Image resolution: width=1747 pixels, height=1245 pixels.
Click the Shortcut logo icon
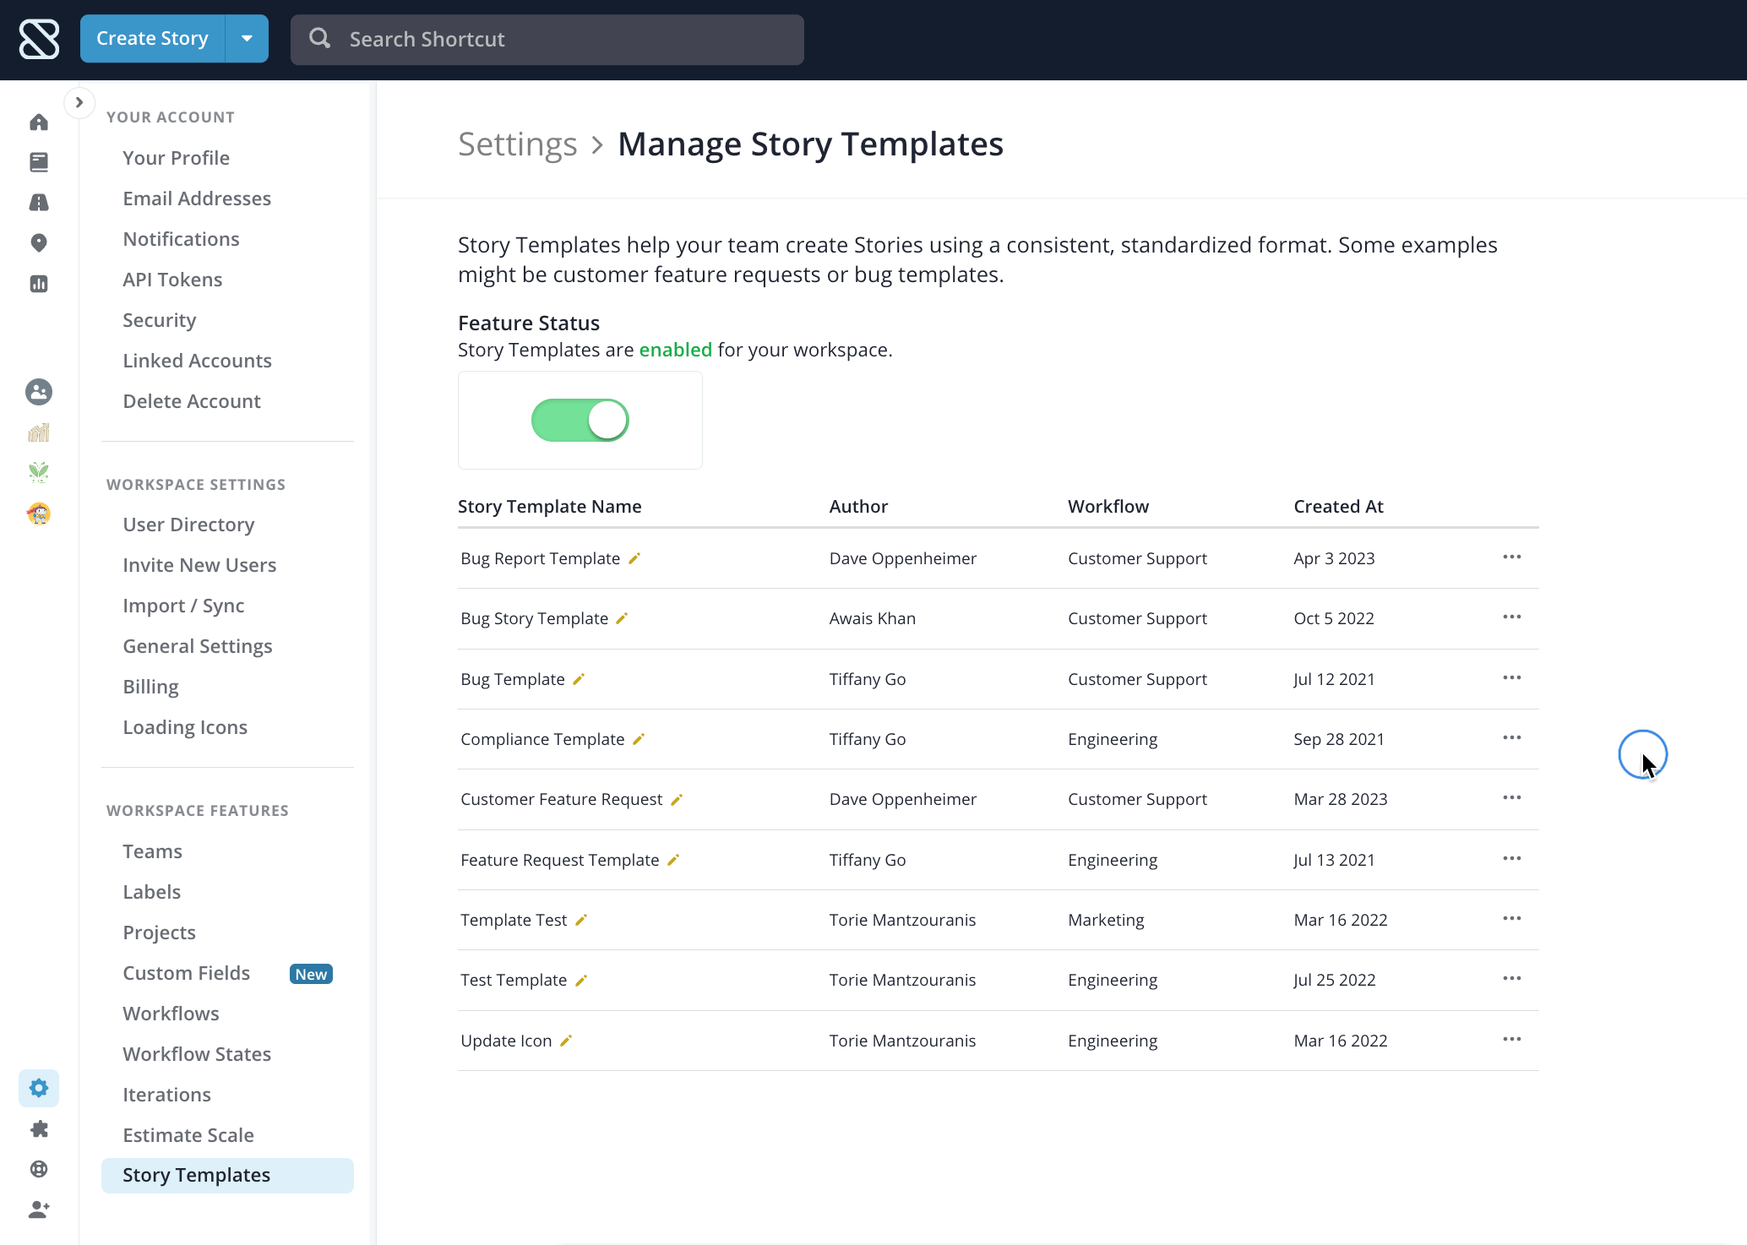(x=39, y=39)
